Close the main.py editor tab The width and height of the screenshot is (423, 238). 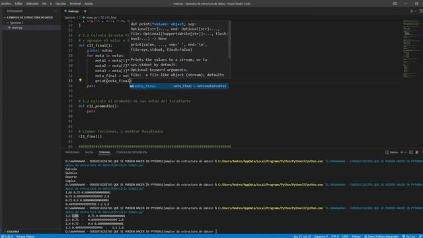(85, 11)
